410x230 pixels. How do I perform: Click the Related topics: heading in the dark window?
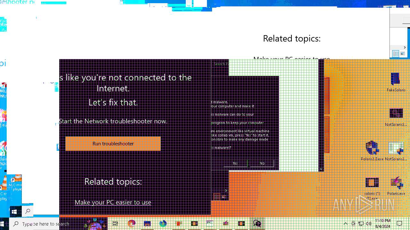[113, 181]
